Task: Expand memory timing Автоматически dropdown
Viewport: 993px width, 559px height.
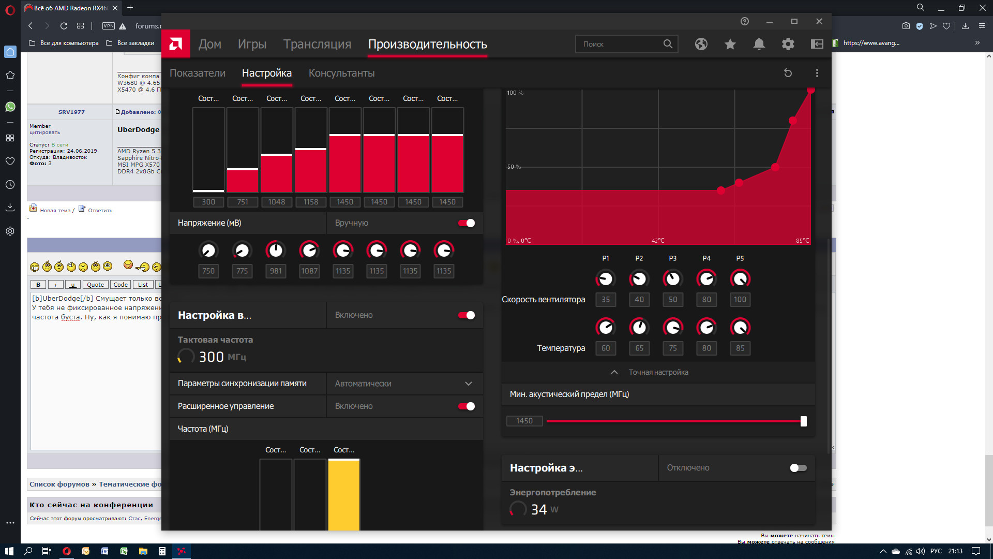Action: [x=468, y=384]
